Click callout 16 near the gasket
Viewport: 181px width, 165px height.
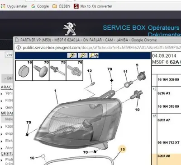click(32, 158)
